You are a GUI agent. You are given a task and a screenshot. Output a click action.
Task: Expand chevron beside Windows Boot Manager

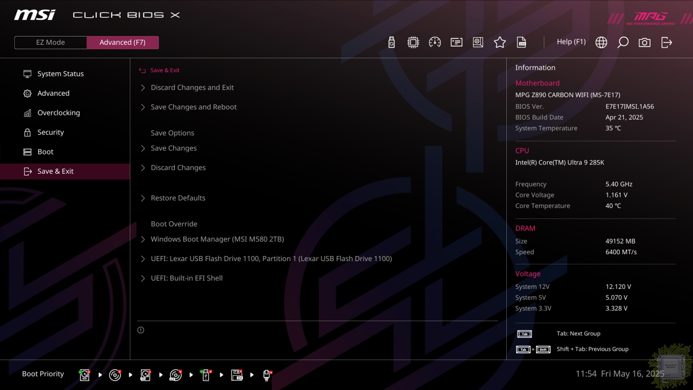pos(143,239)
